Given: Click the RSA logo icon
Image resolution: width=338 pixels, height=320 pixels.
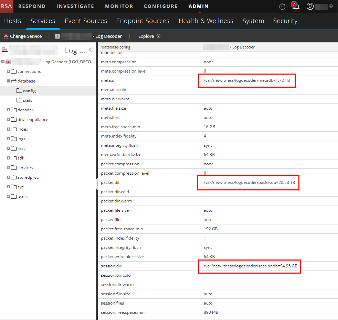Looking at the screenshot, I should coord(7,6).
